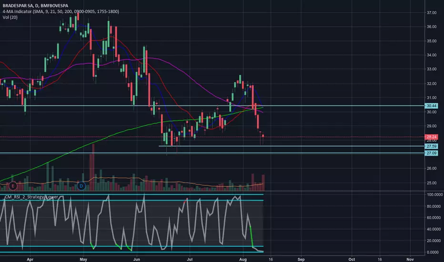Image resolution: width=444 pixels, height=262 pixels.
Task: Click the 30.44 horizontal line price tag
Action: [x=431, y=106]
